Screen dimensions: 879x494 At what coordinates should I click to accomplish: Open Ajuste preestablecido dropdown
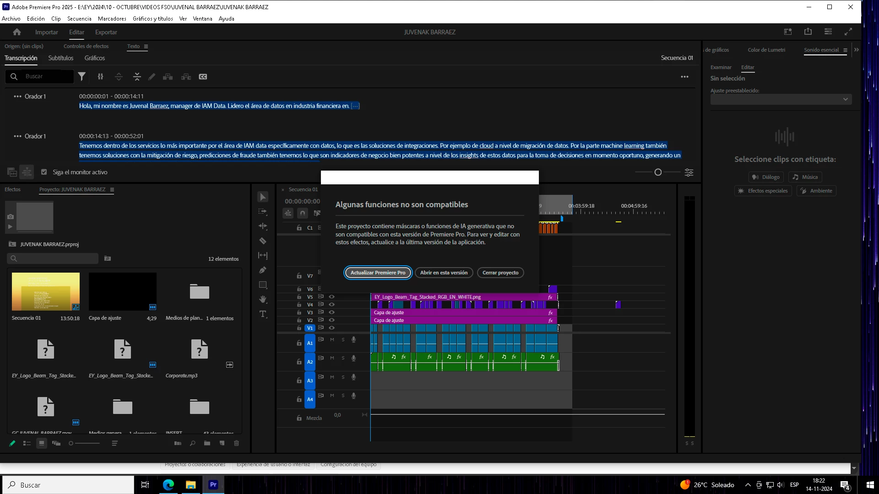781,99
